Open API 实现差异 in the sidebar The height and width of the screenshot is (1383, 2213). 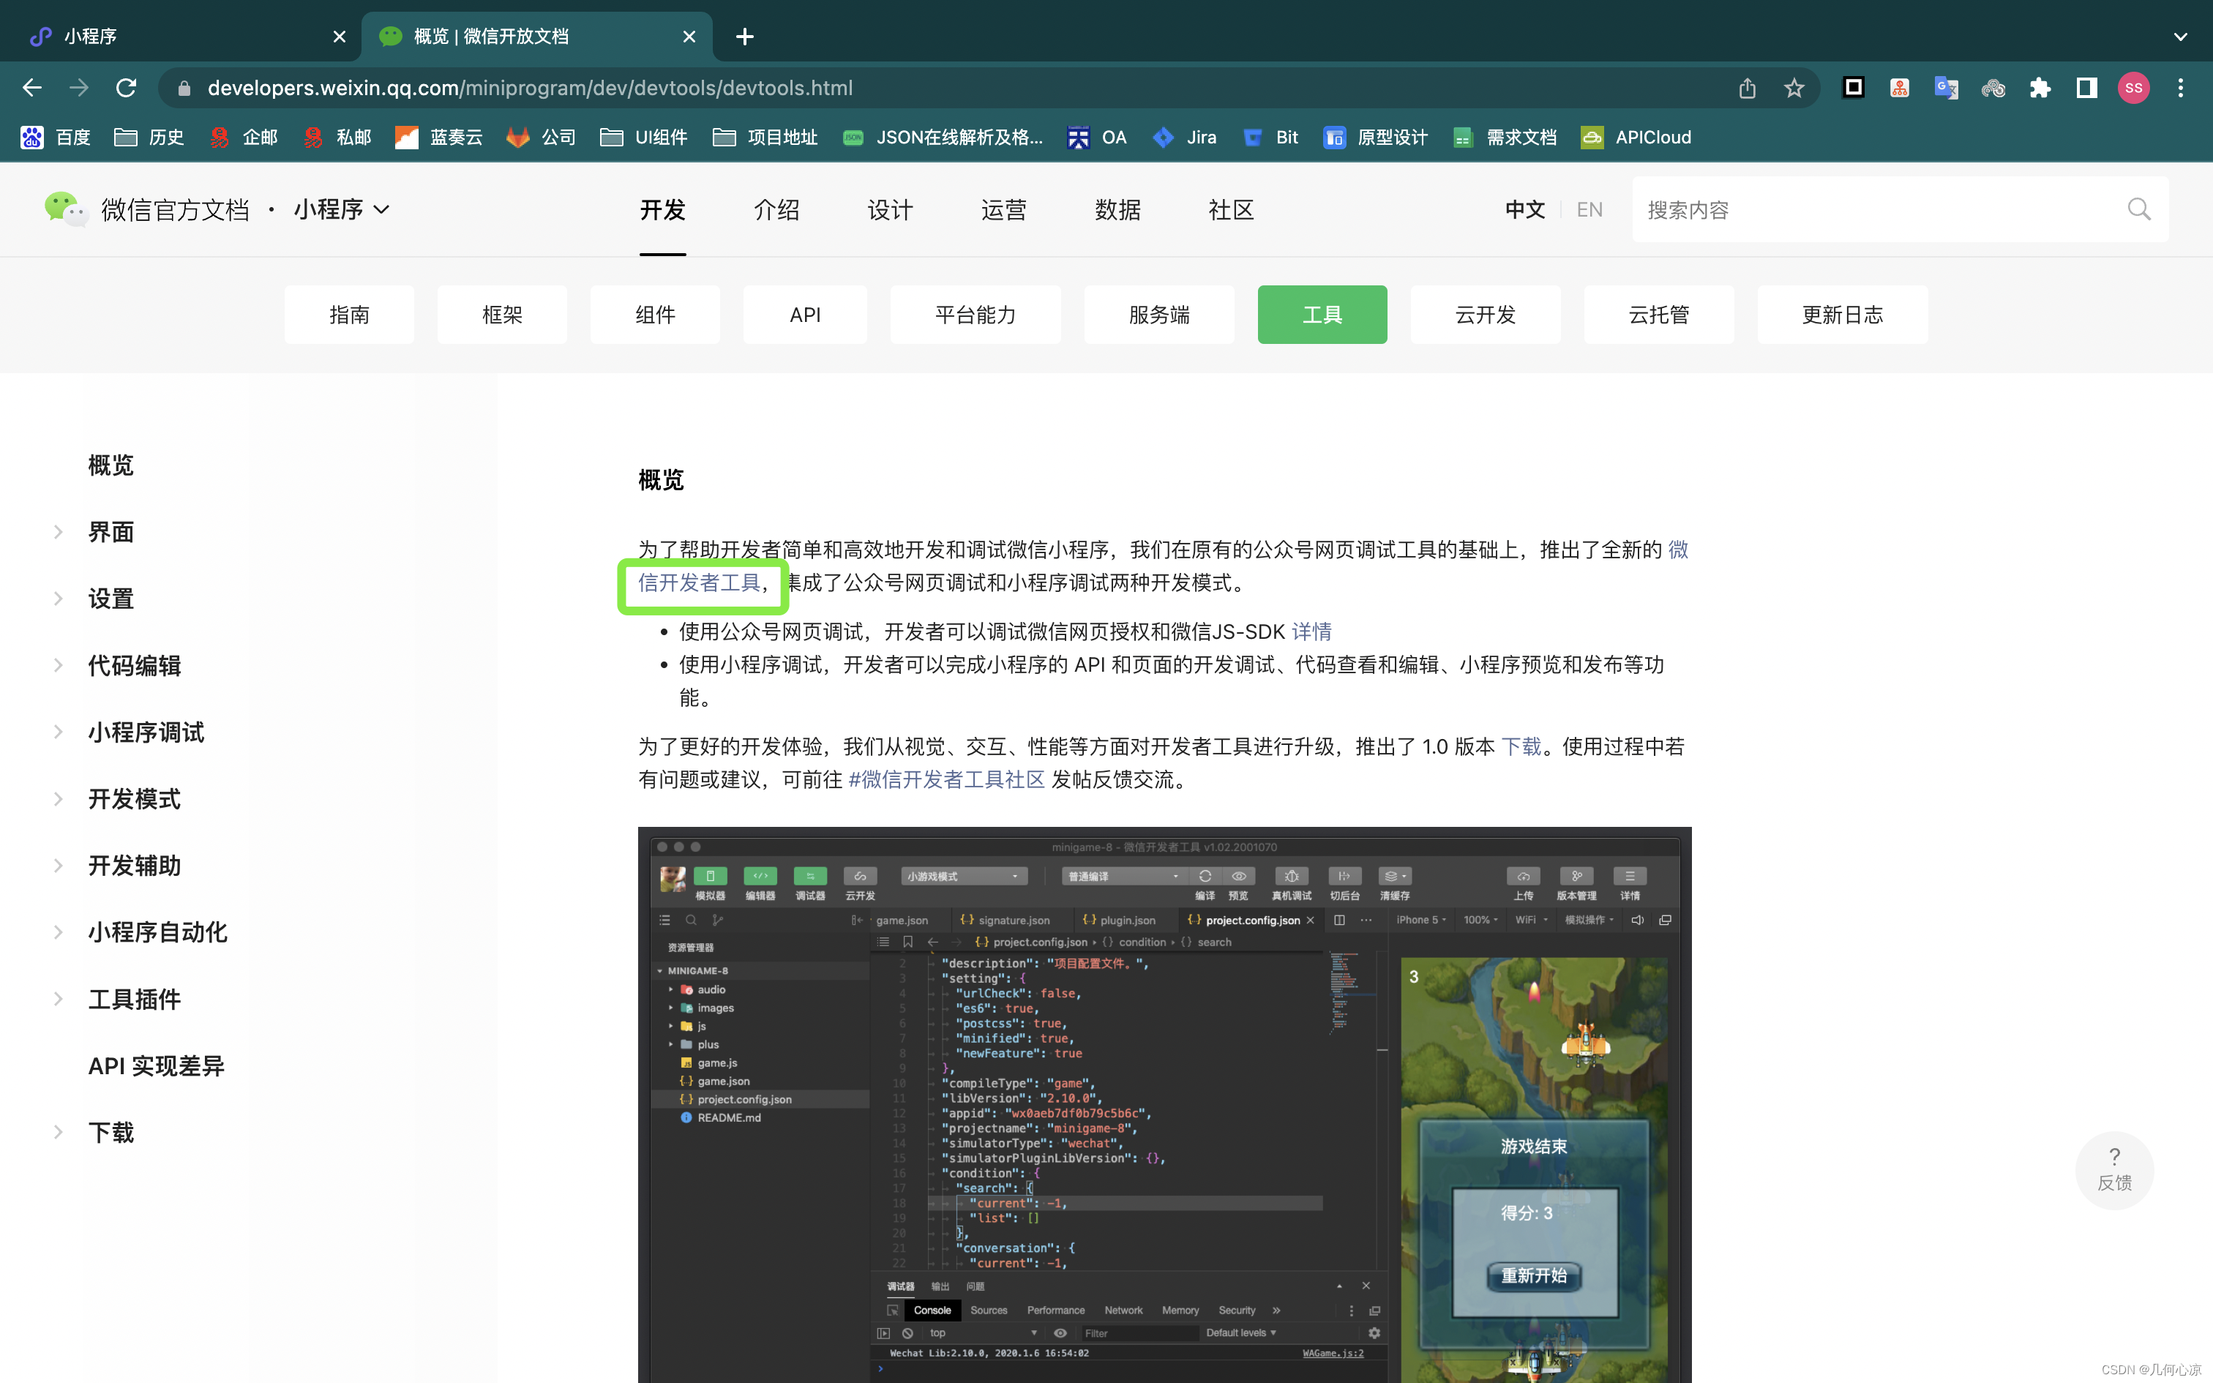[x=157, y=1065]
